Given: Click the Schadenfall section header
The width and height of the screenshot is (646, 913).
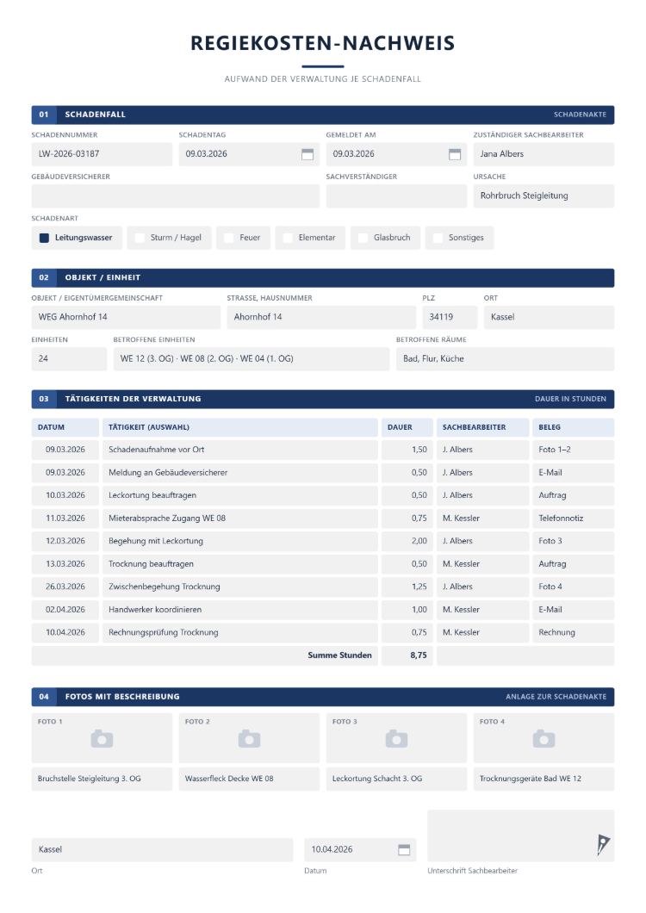Looking at the screenshot, I should point(323,115).
